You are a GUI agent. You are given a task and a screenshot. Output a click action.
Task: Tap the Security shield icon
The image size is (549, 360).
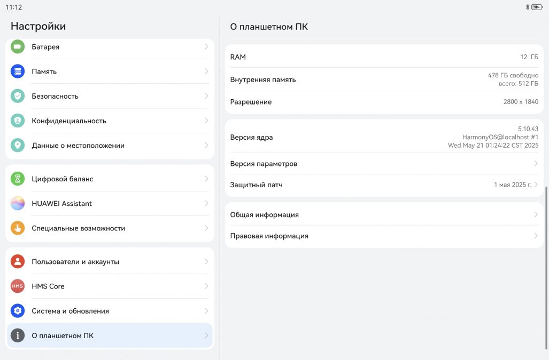(18, 96)
